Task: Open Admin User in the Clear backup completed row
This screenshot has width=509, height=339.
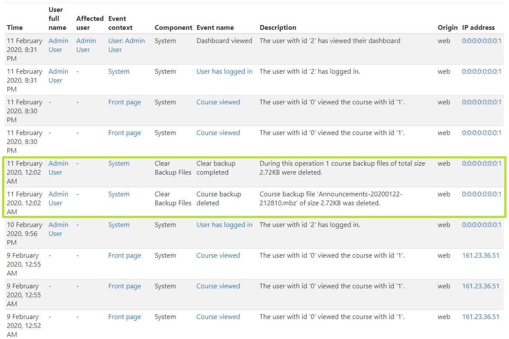Action: [58, 168]
